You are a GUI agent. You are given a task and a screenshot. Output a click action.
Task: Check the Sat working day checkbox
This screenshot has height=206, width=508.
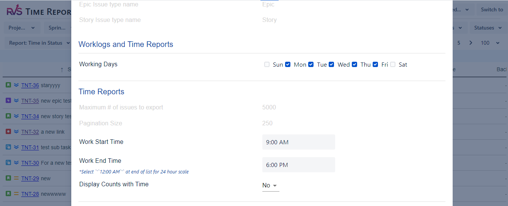click(393, 64)
